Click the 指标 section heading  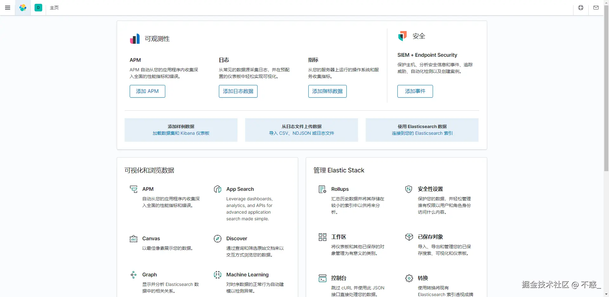[x=313, y=60]
